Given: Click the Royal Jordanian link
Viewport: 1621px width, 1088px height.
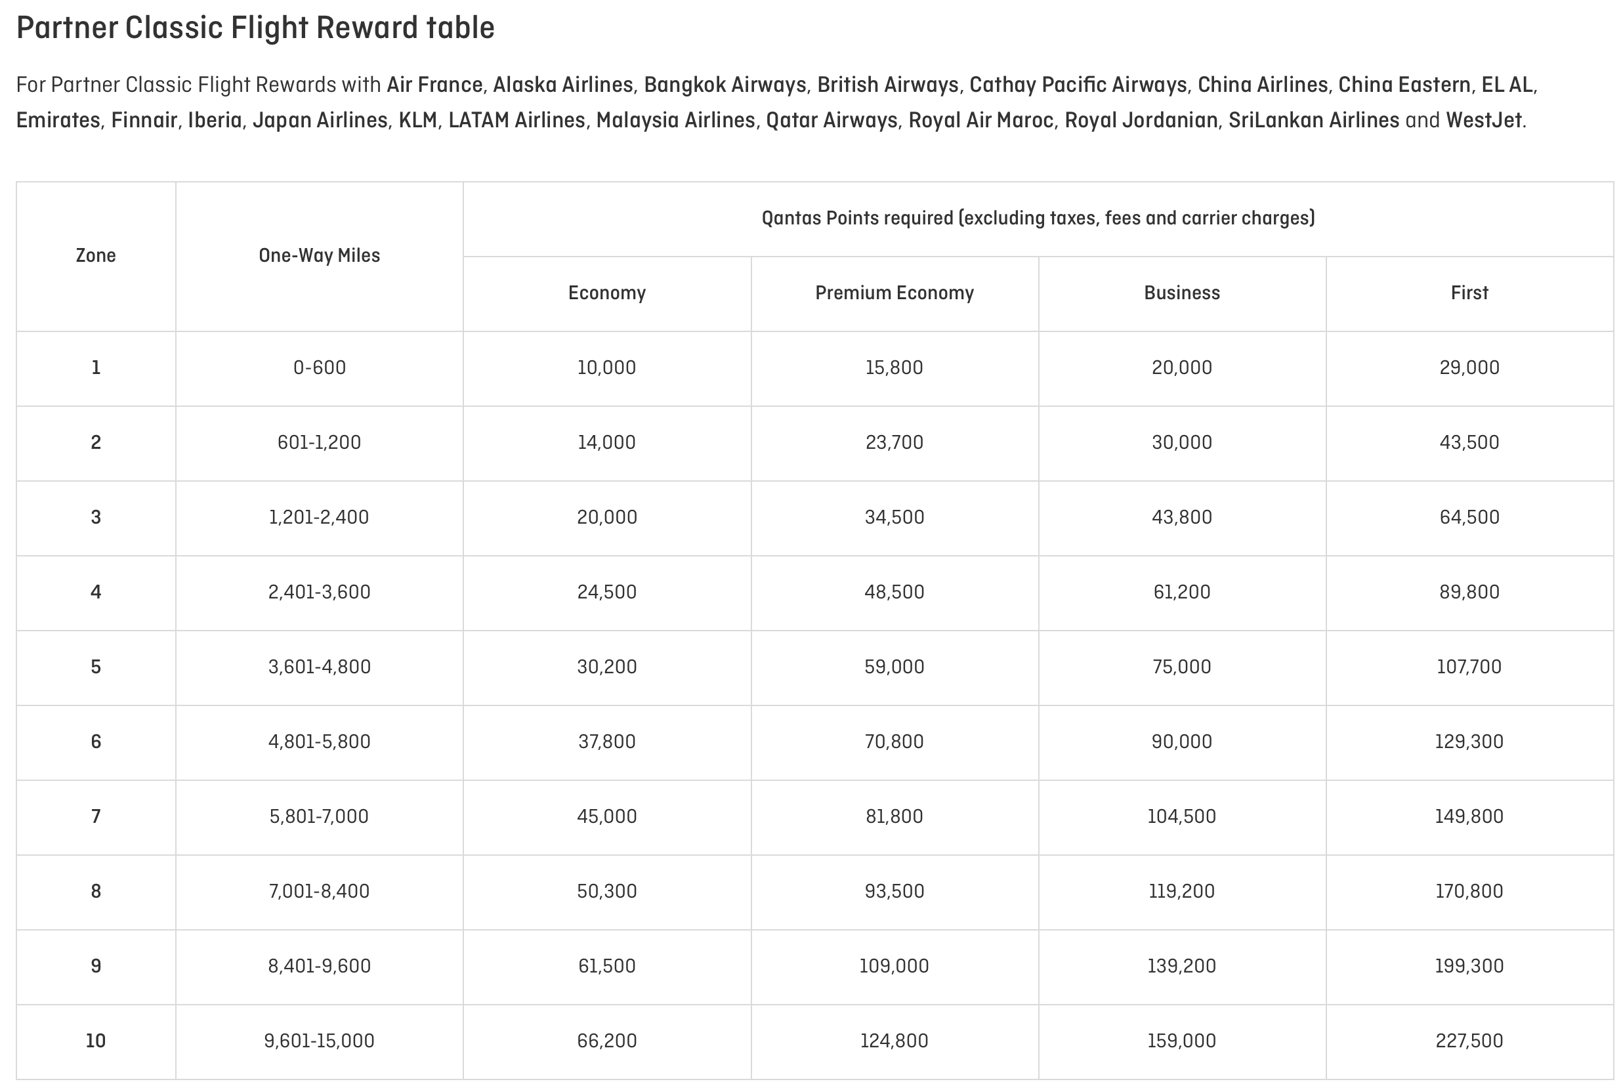Looking at the screenshot, I should (1141, 121).
